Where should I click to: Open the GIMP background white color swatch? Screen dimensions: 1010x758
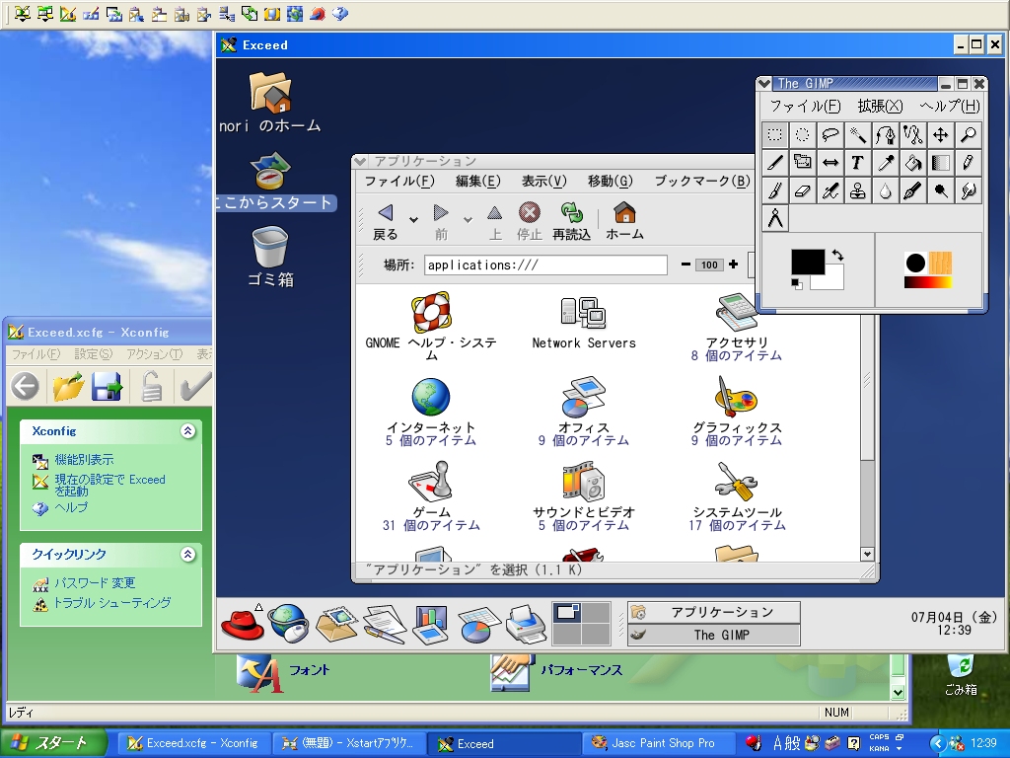click(x=834, y=282)
